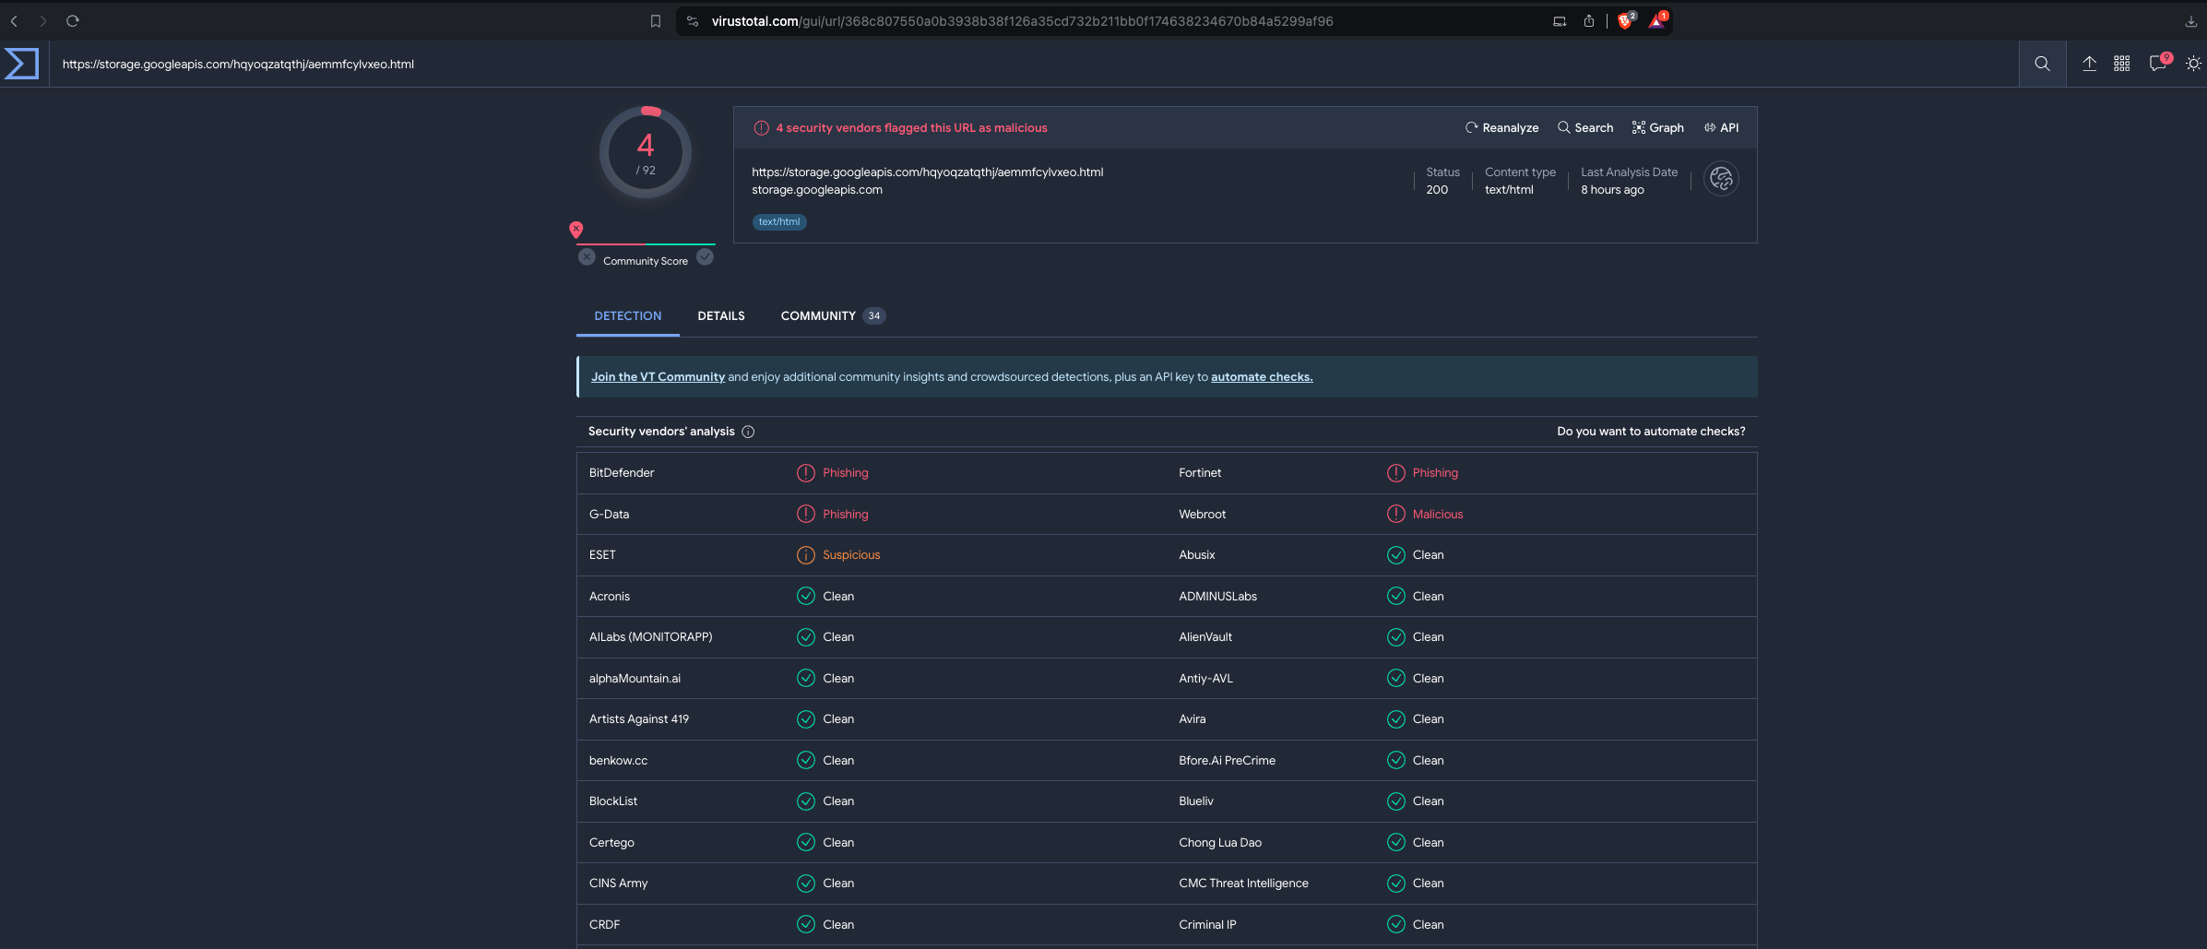The height and width of the screenshot is (949, 2207).
Task: Click the upload file icon
Action: point(2089,64)
